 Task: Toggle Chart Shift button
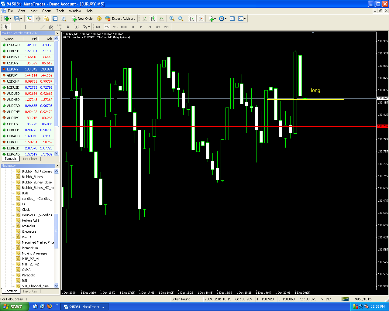[200, 19]
